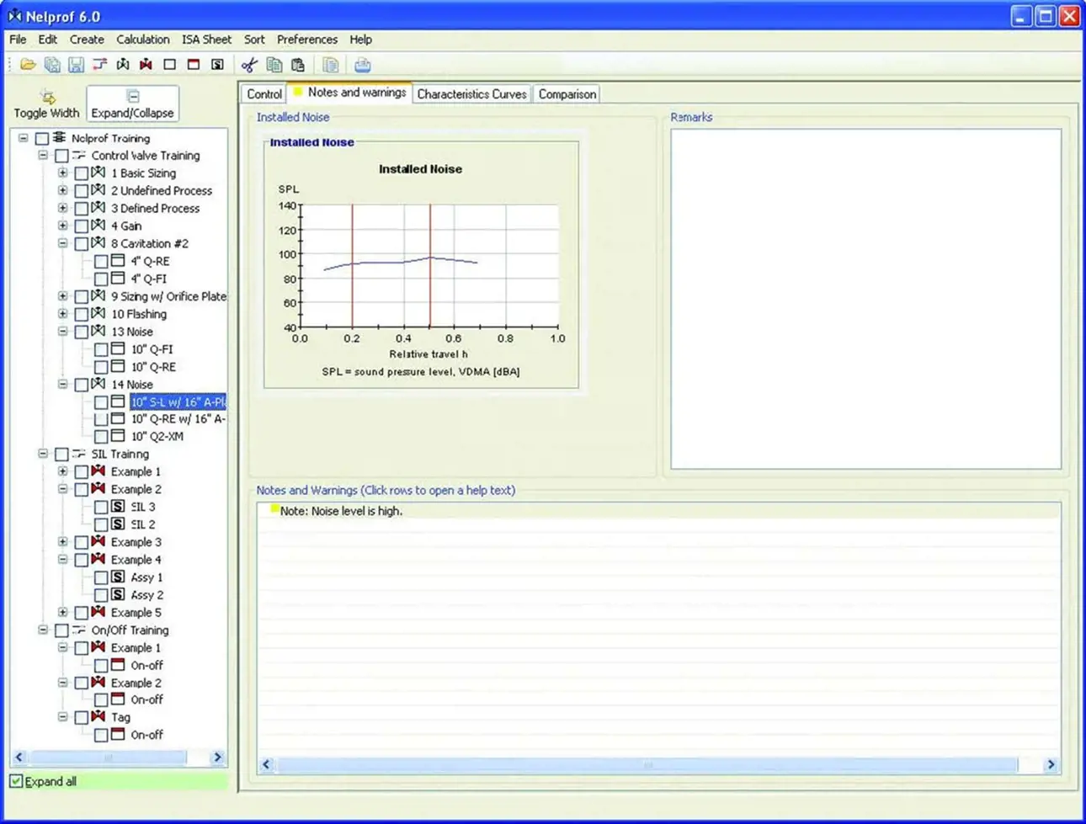Click the open folder toolbar icon

[28, 65]
